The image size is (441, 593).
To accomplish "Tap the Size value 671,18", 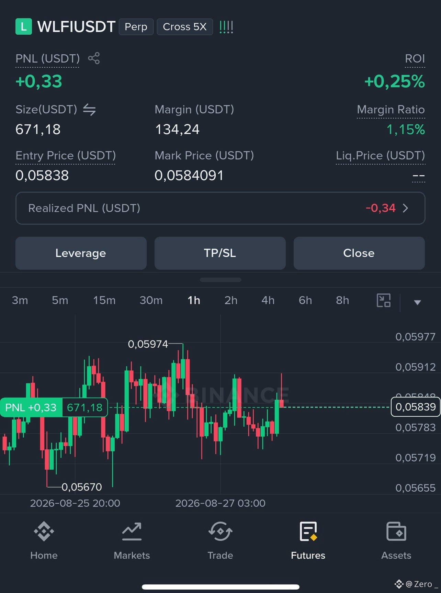I will pyautogui.click(x=38, y=130).
